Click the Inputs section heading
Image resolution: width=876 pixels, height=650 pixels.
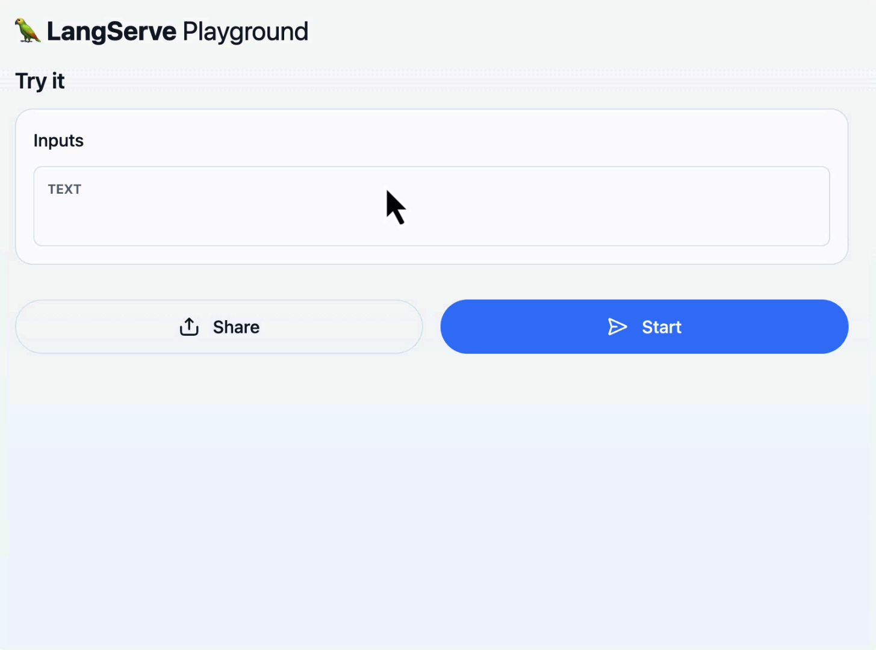[x=58, y=140]
